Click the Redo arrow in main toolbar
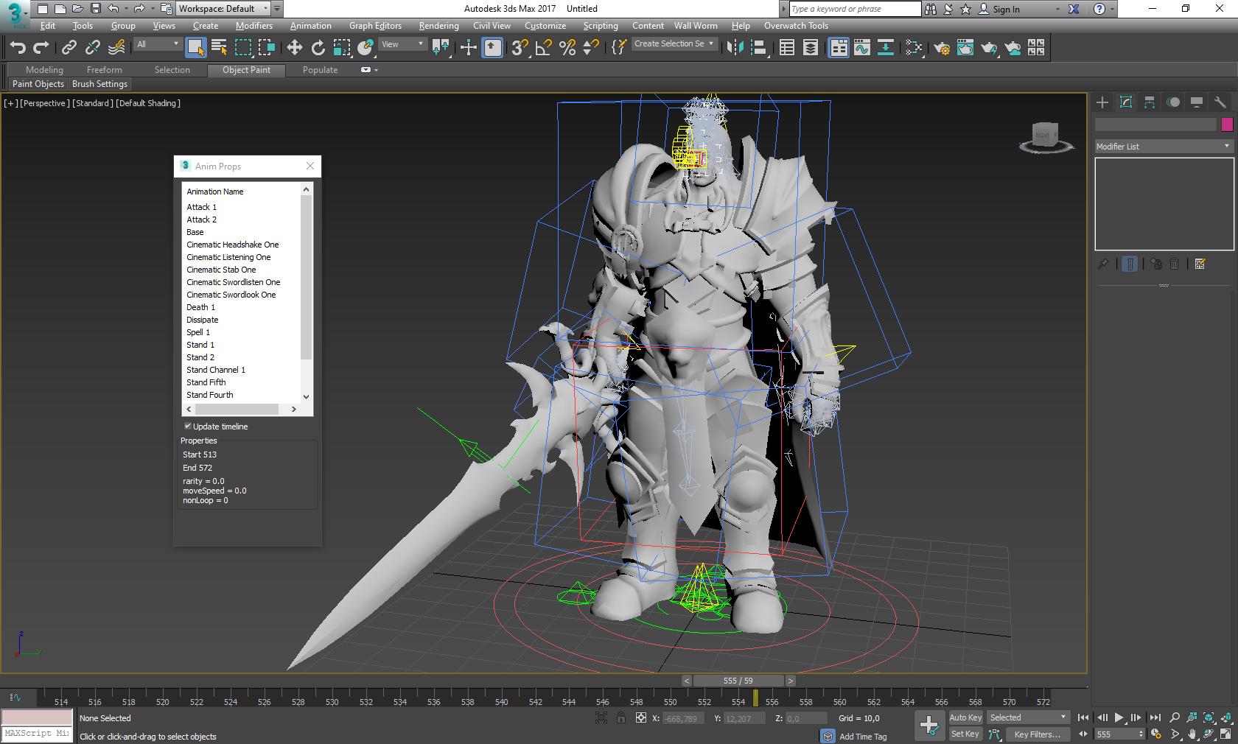1238x744 pixels. [x=41, y=48]
